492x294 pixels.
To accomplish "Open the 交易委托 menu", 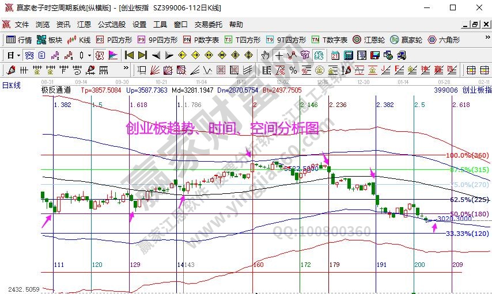I will 208,25.
